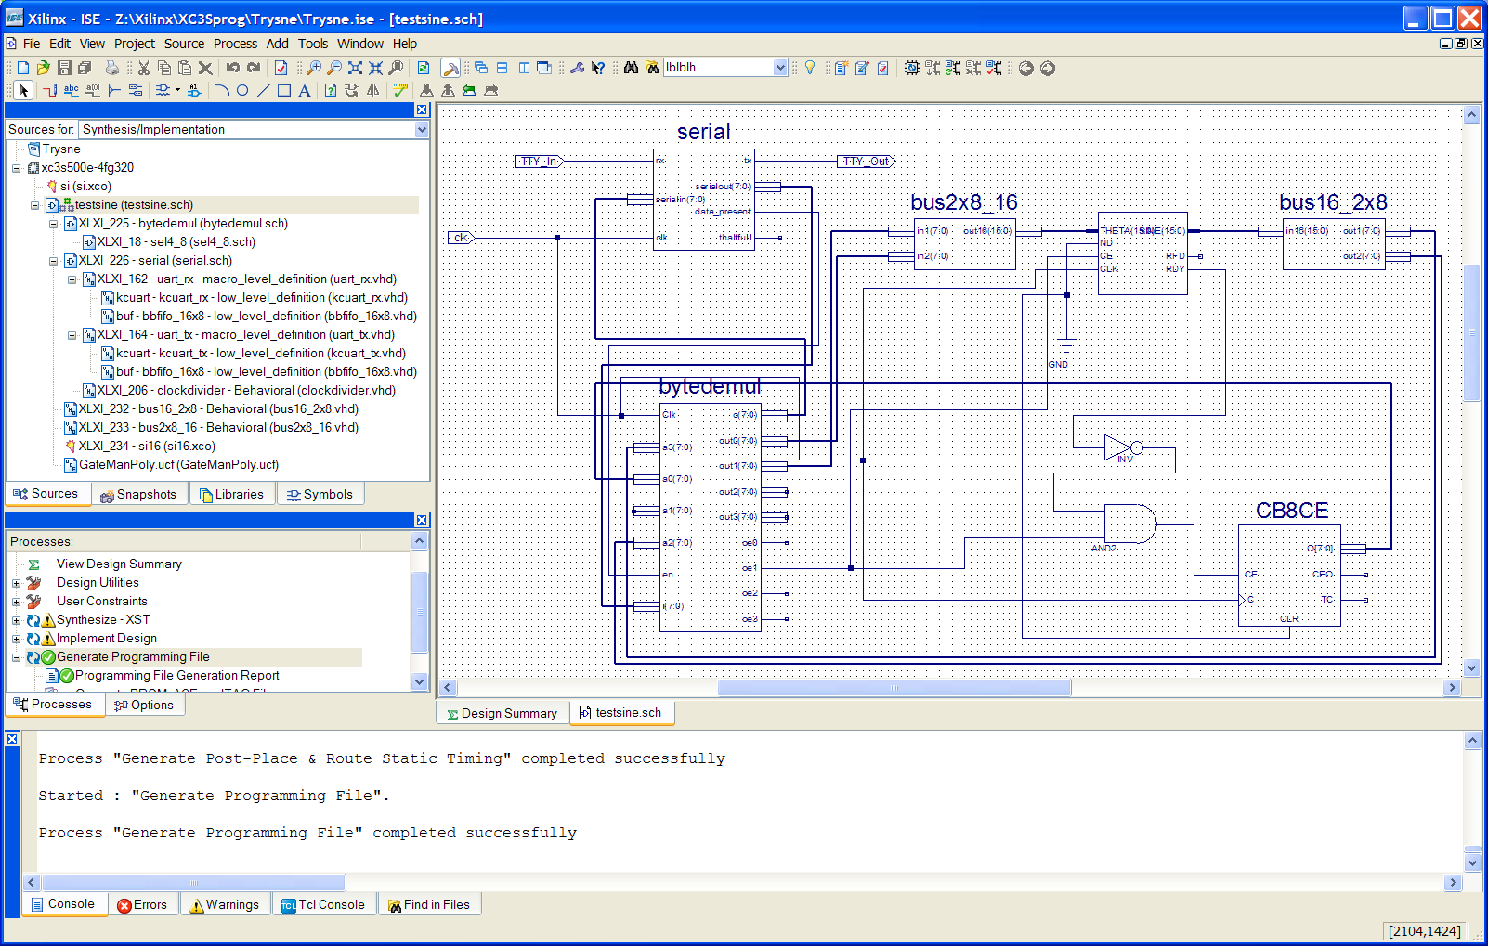Click the binoculars Find icon
This screenshot has width=1488, height=946.
pyautogui.click(x=632, y=68)
